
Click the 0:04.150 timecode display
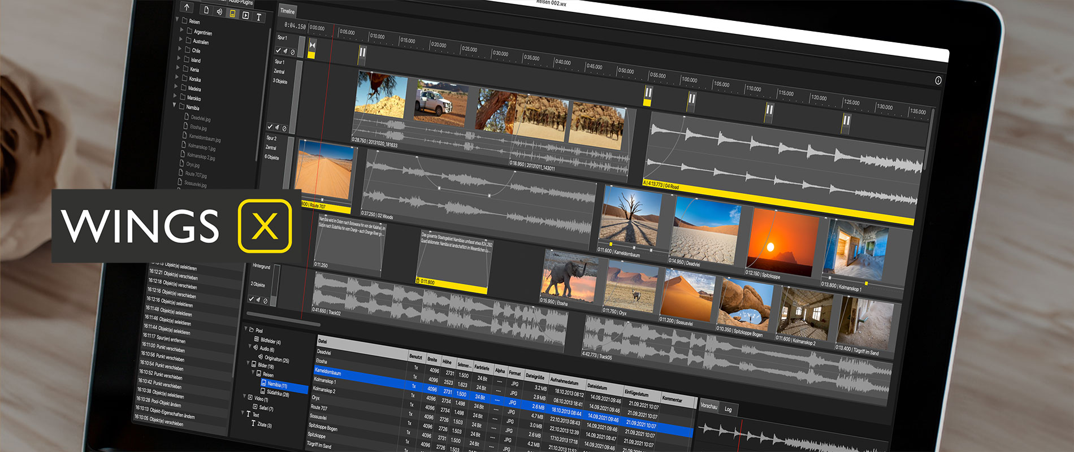(x=295, y=26)
